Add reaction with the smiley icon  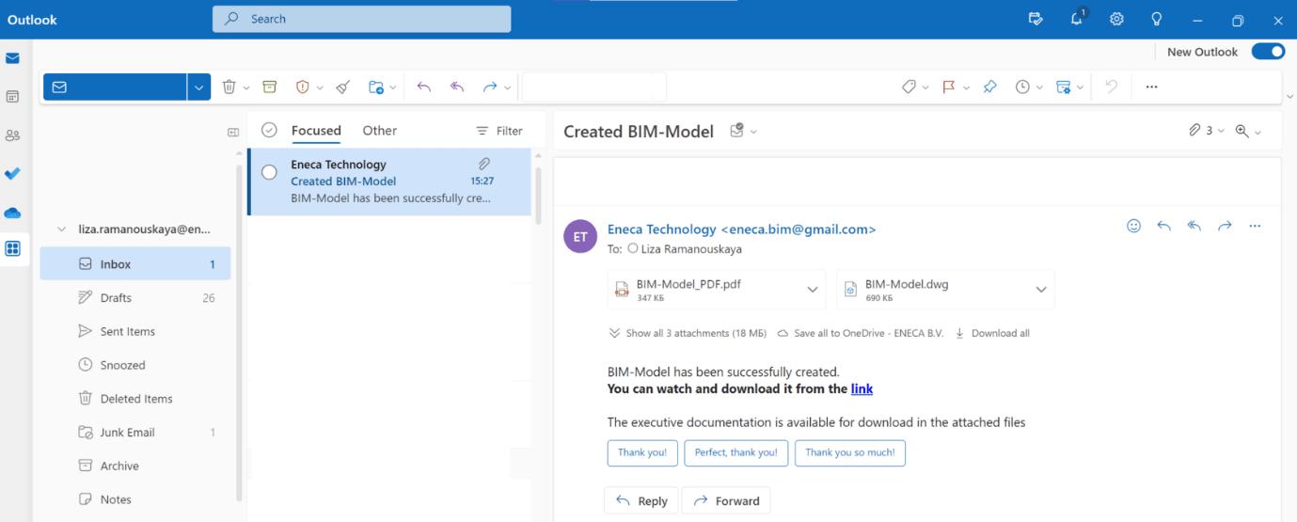click(1133, 226)
